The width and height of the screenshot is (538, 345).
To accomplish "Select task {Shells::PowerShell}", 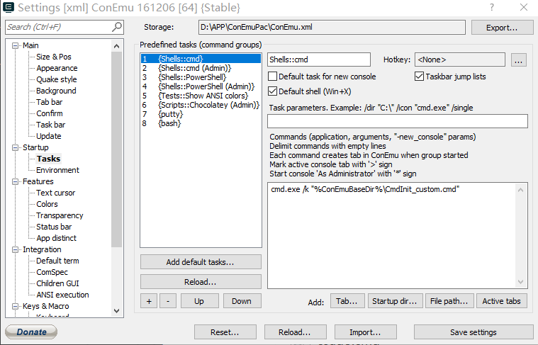I will pos(201,77).
